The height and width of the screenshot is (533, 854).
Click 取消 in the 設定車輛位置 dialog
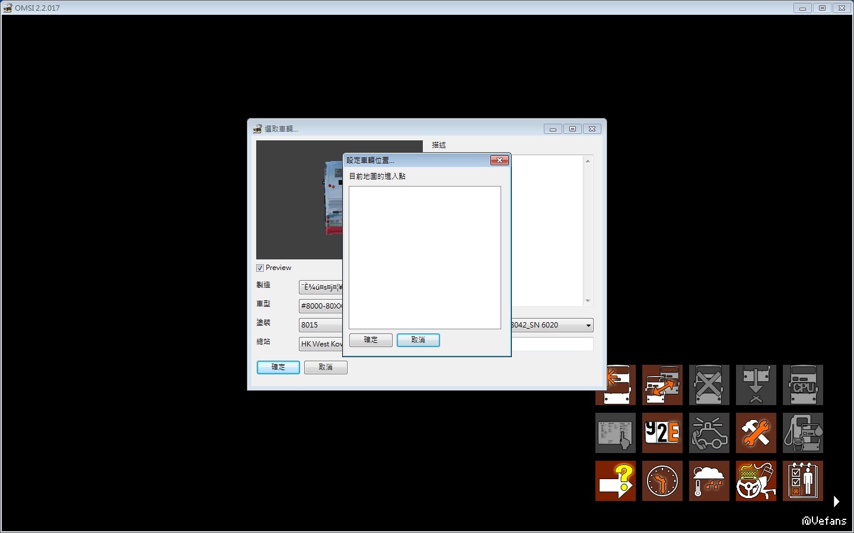coord(418,340)
